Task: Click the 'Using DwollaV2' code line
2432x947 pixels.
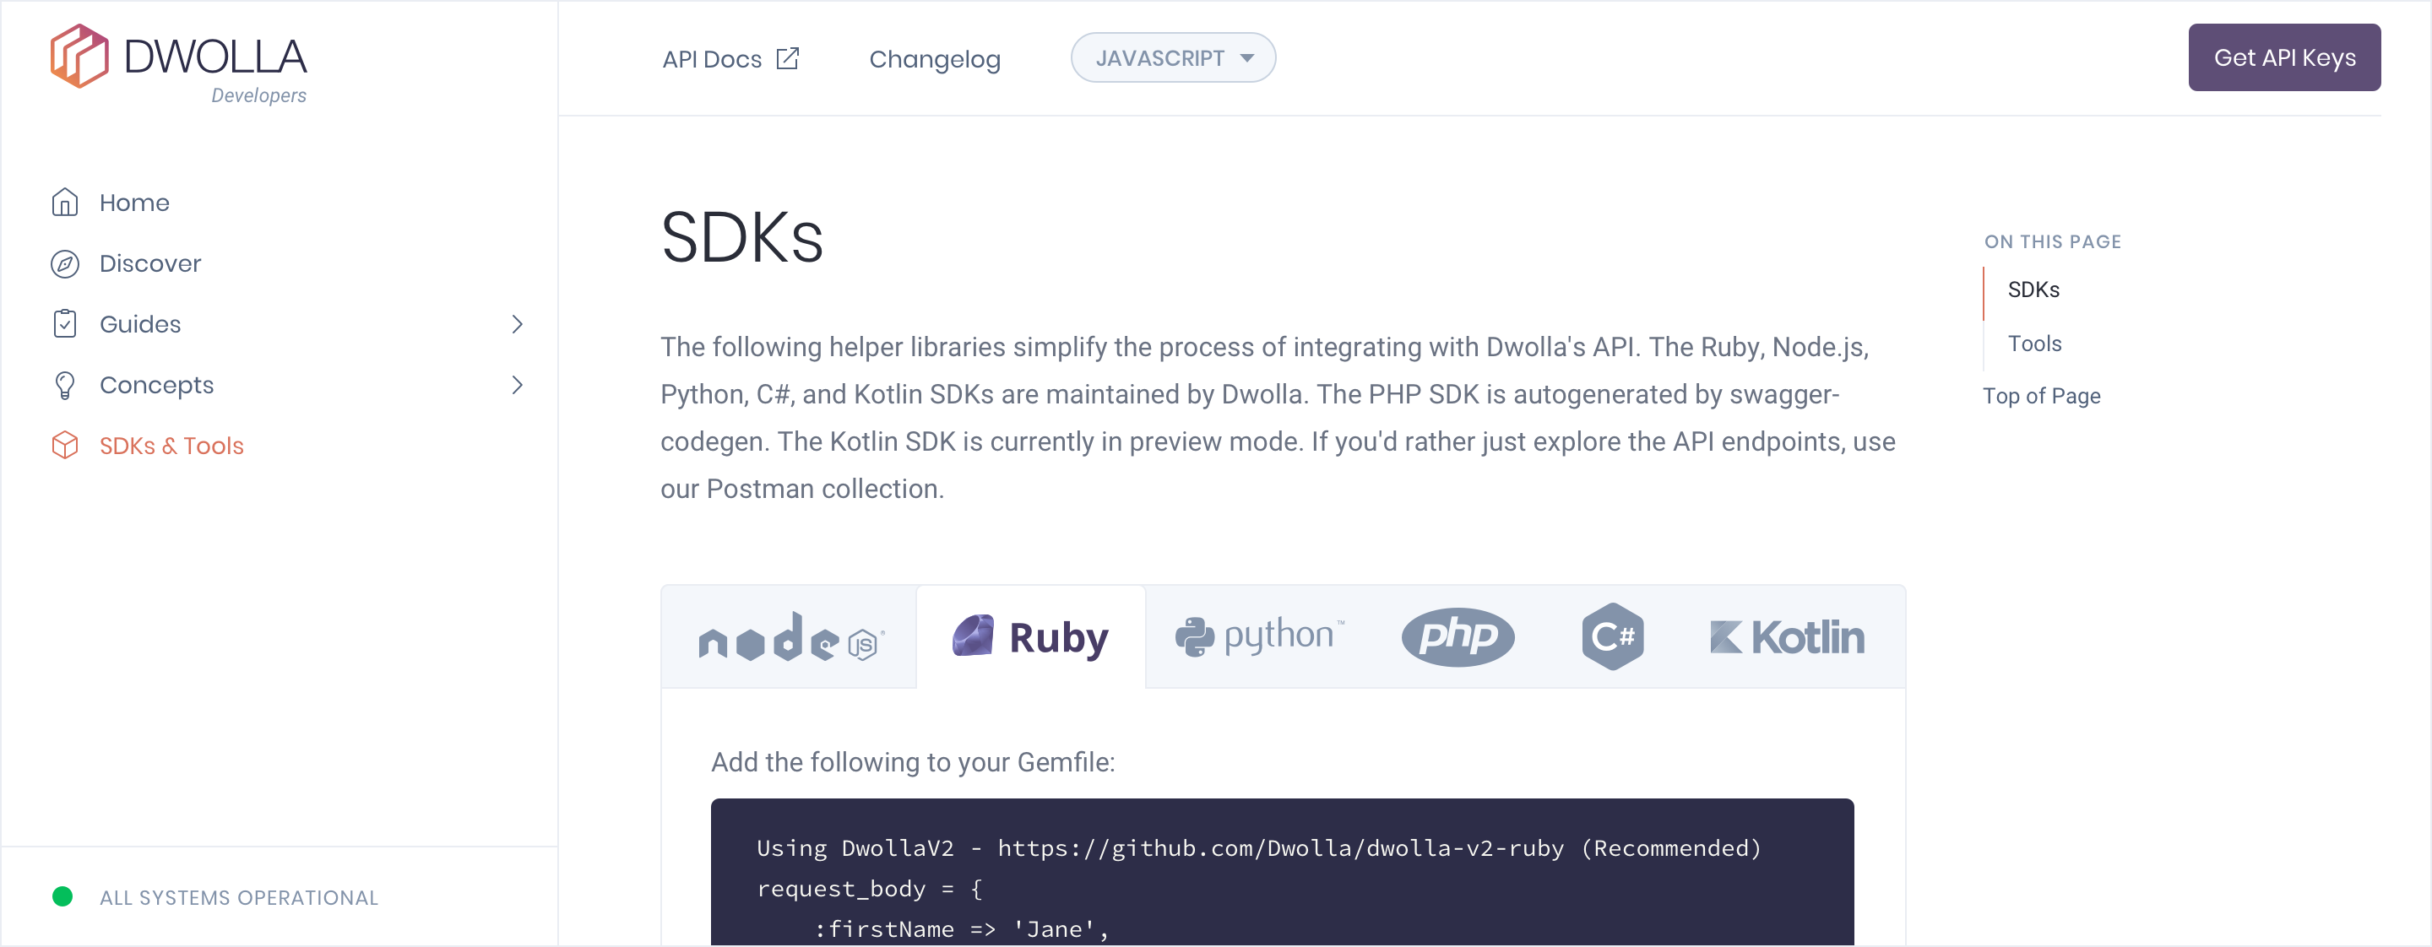Action: [1258, 848]
